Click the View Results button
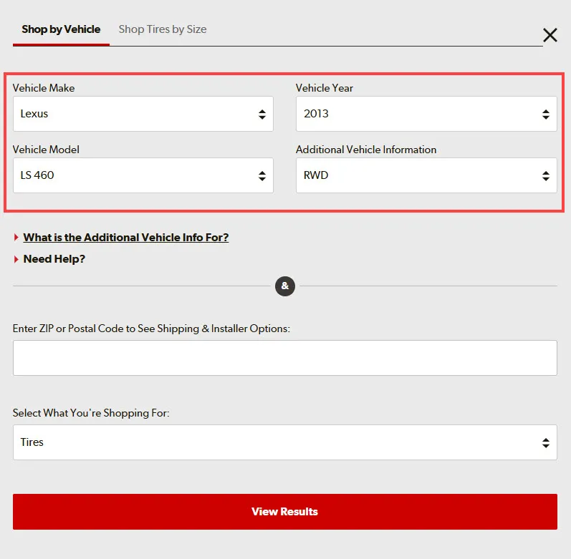Viewport: 571px width, 559px height. tap(284, 511)
